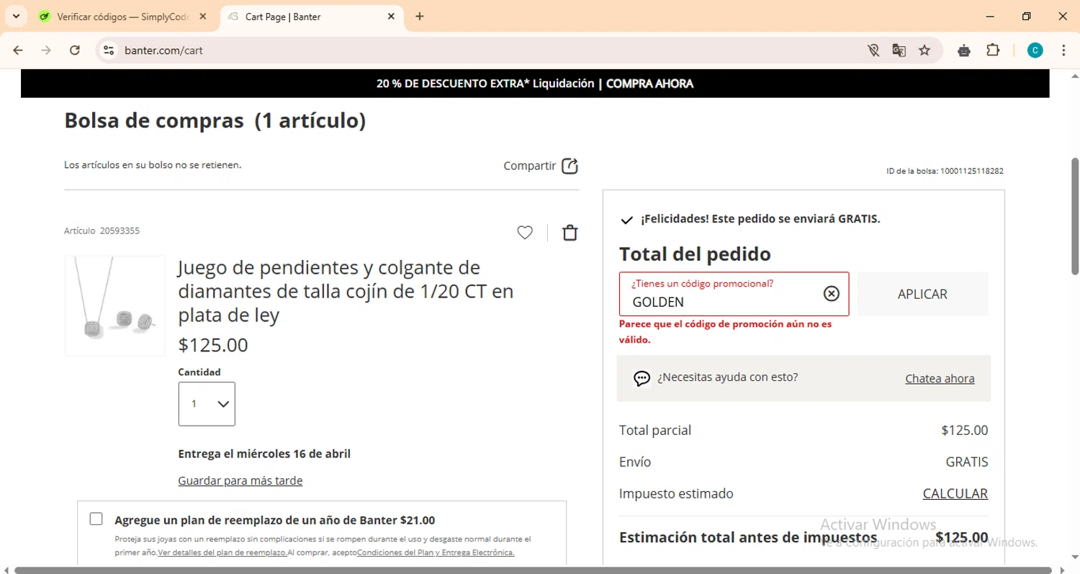
Task: Click the Bolsa de compras heading
Action: (215, 120)
